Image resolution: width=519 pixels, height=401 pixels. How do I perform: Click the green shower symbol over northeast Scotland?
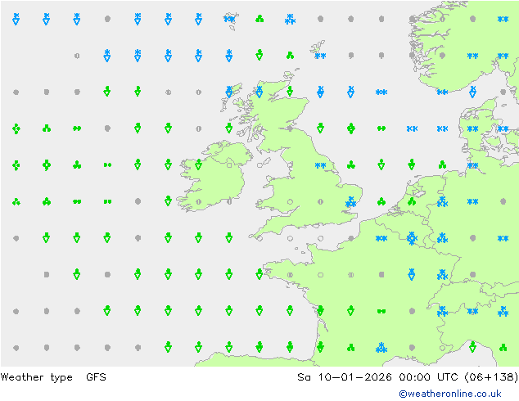(290, 92)
